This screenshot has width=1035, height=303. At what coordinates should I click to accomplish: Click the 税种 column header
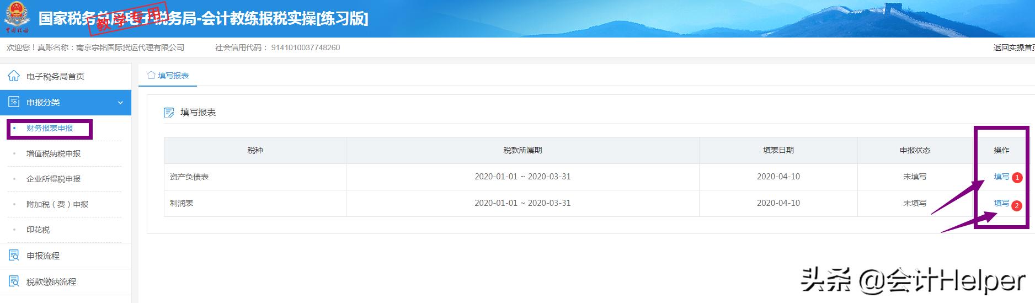tap(255, 150)
